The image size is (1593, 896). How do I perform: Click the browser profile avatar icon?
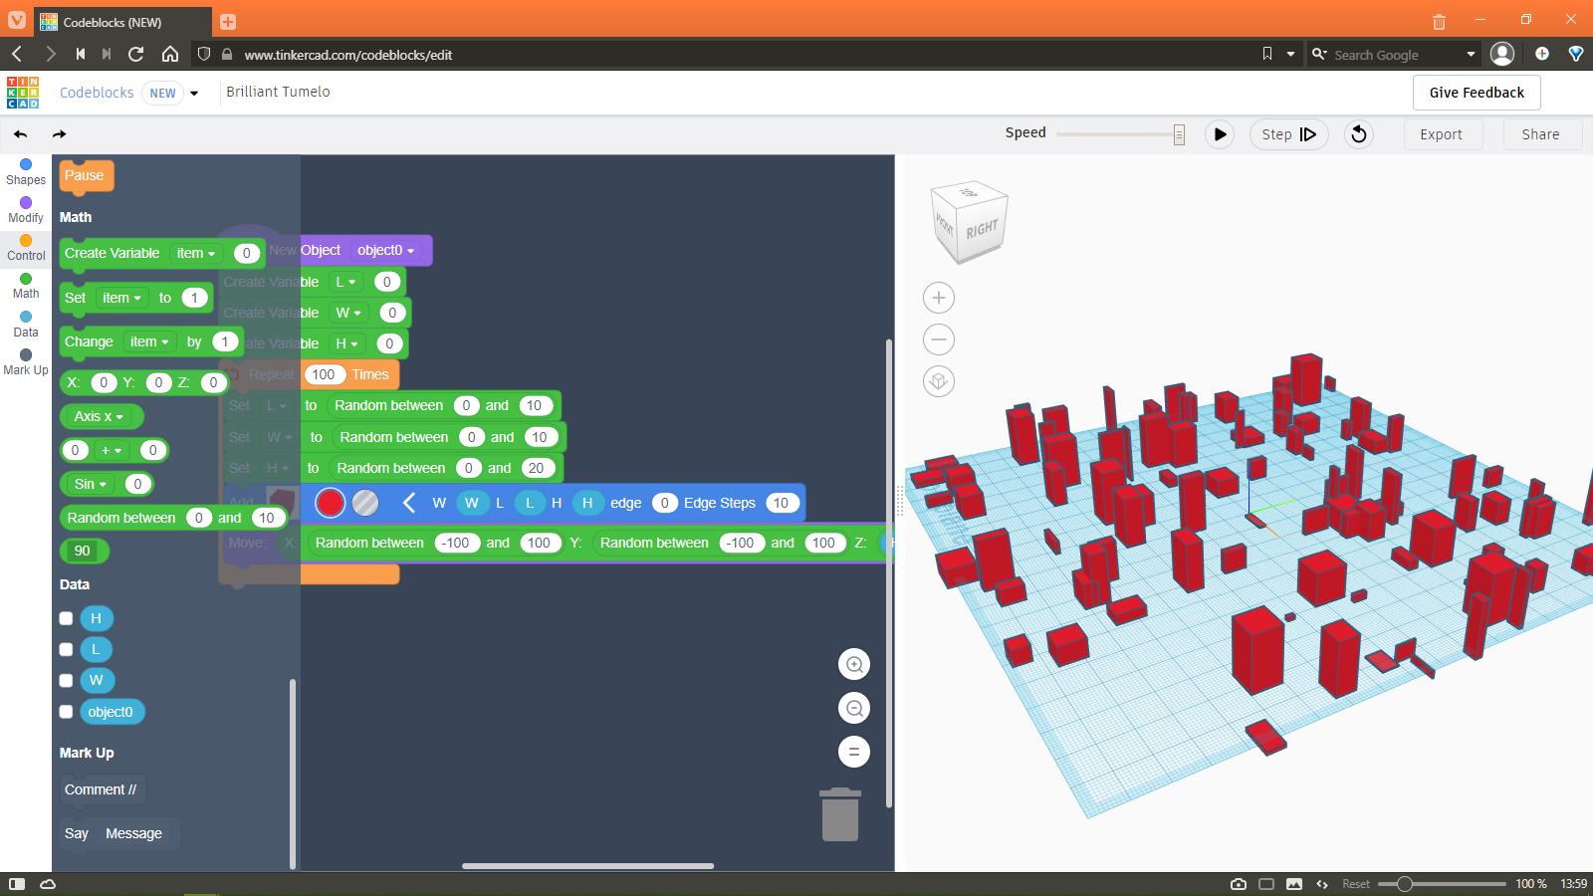click(x=1502, y=54)
